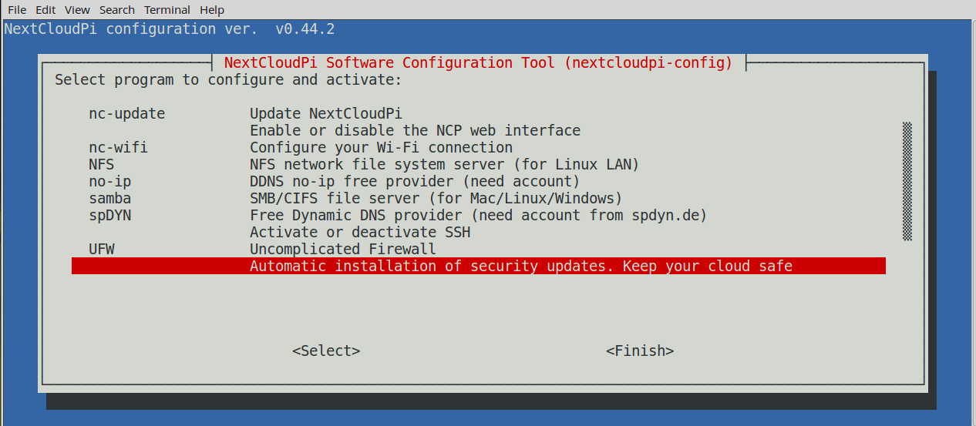Select nc-wifi Wi-Fi configuration entry

118,148
